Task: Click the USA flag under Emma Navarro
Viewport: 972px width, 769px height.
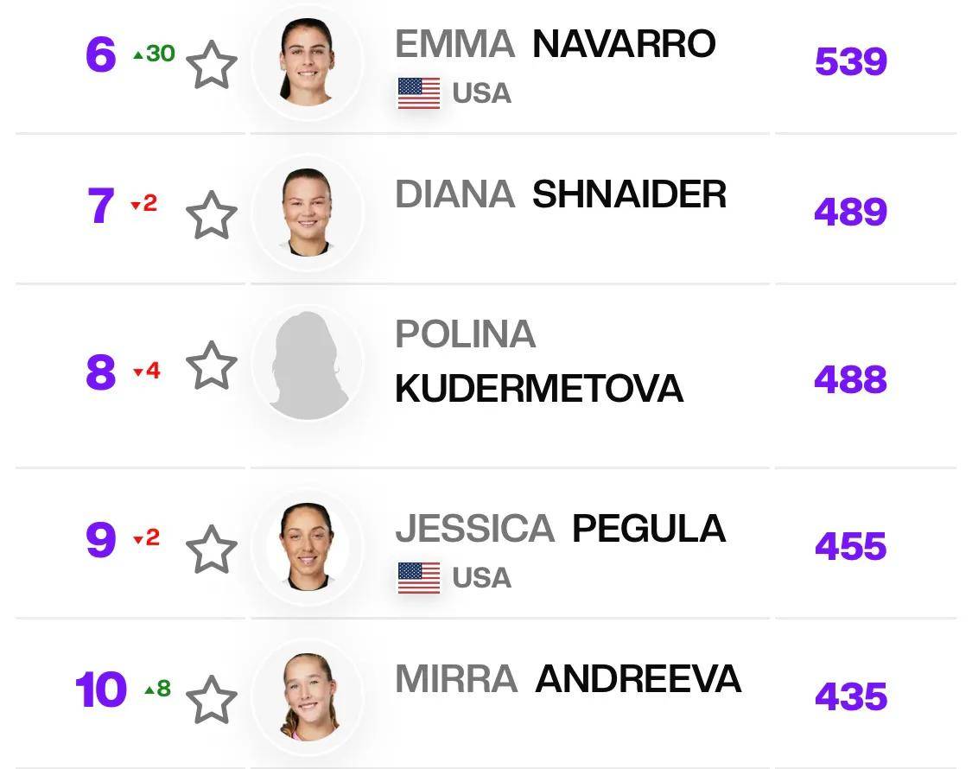Action: [x=419, y=93]
